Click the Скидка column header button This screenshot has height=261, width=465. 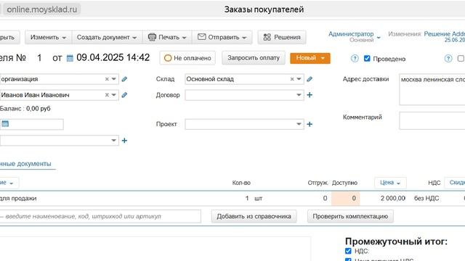[x=455, y=183]
